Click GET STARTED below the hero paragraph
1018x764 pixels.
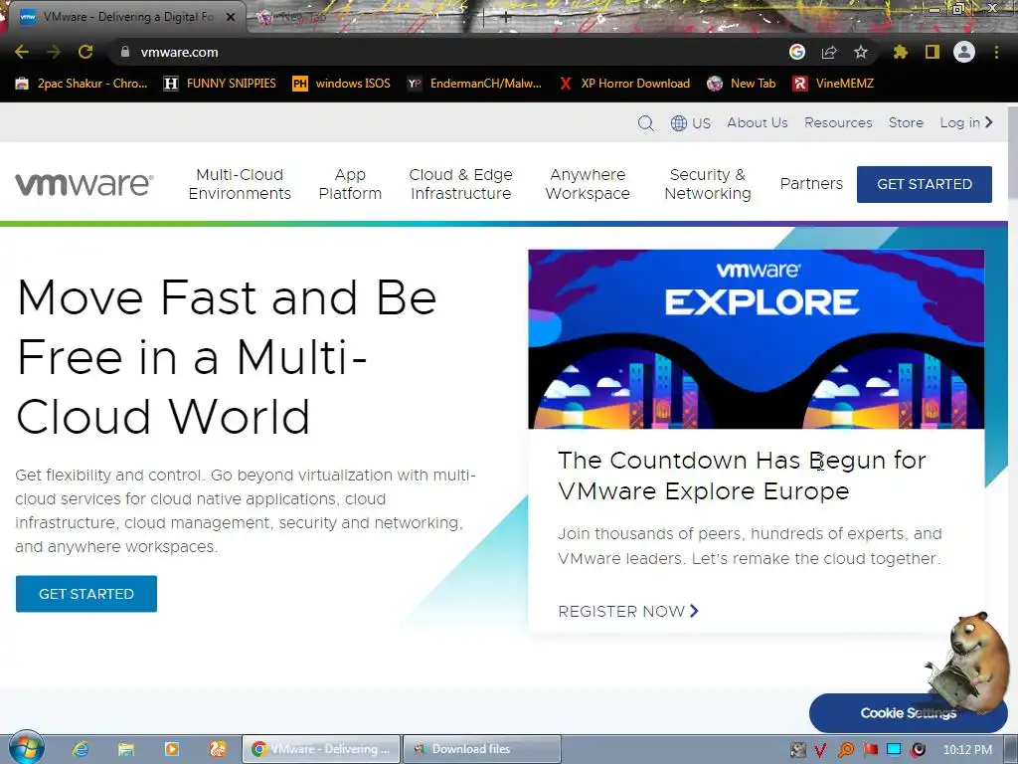click(86, 594)
